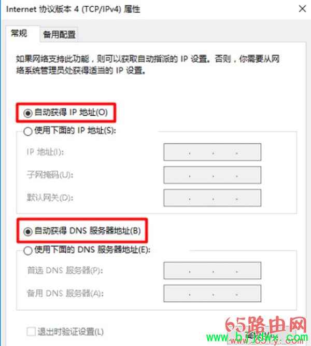The width and height of the screenshot is (311, 346).
Task: Close the TCP/IPv4 properties dialog
Action: point(302,9)
